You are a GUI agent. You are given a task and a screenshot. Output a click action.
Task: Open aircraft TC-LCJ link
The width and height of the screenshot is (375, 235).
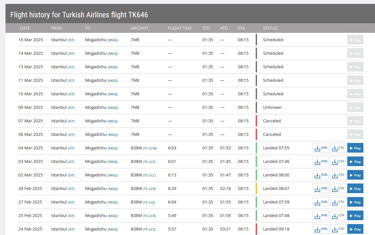pos(149,202)
